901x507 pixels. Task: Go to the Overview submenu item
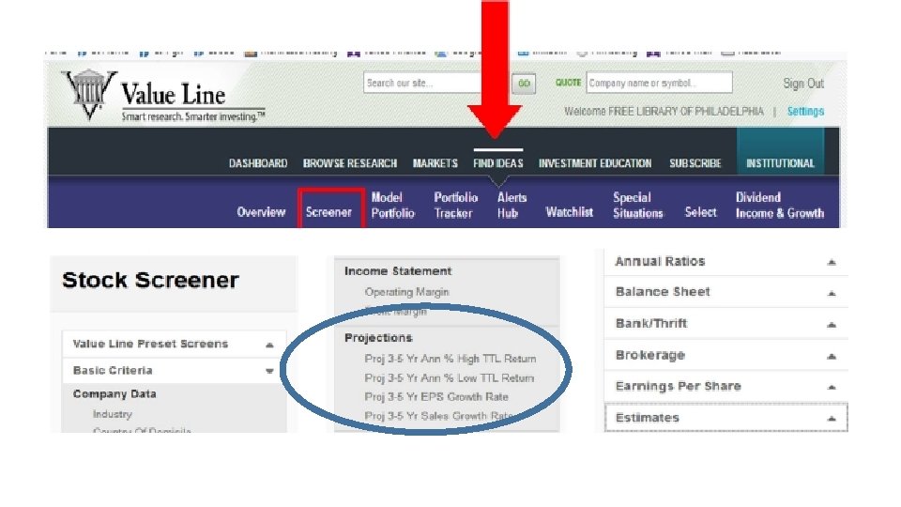coord(261,212)
